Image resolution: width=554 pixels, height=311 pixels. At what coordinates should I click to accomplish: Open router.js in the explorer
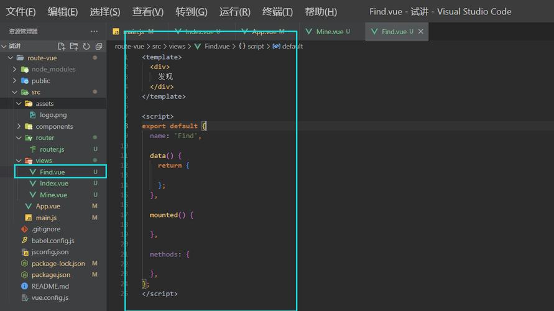pyautogui.click(x=52, y=149)
